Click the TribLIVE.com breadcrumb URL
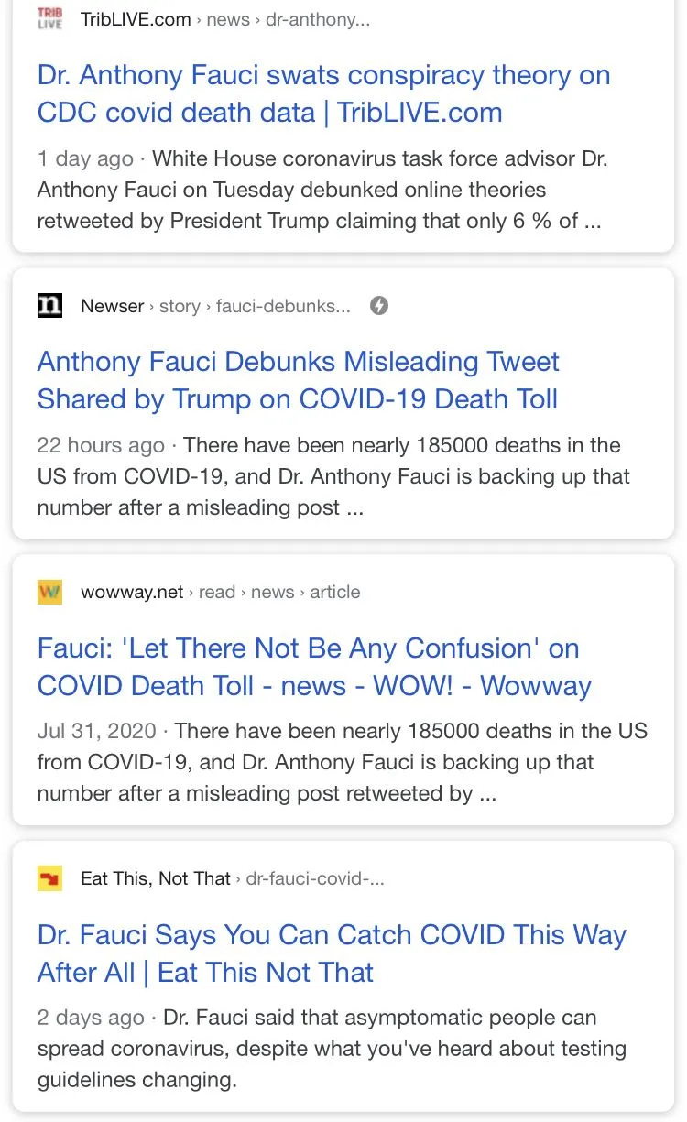Screen dimensions: 687x1122 point(225,19)
